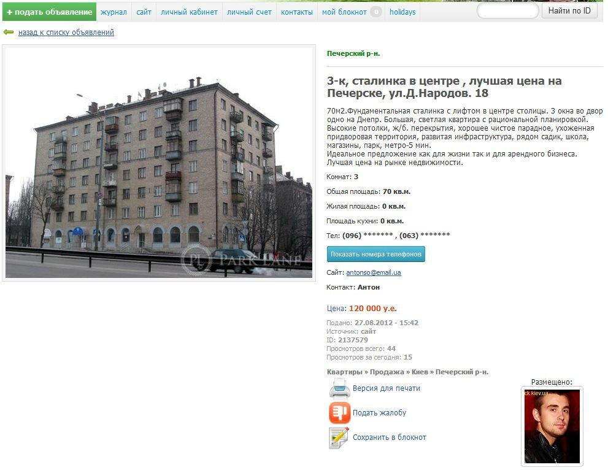The width and height of the screenshot is (608, 470).
Task: Follow 'назад к списку объявлений' link
Action: click(66, 32)
